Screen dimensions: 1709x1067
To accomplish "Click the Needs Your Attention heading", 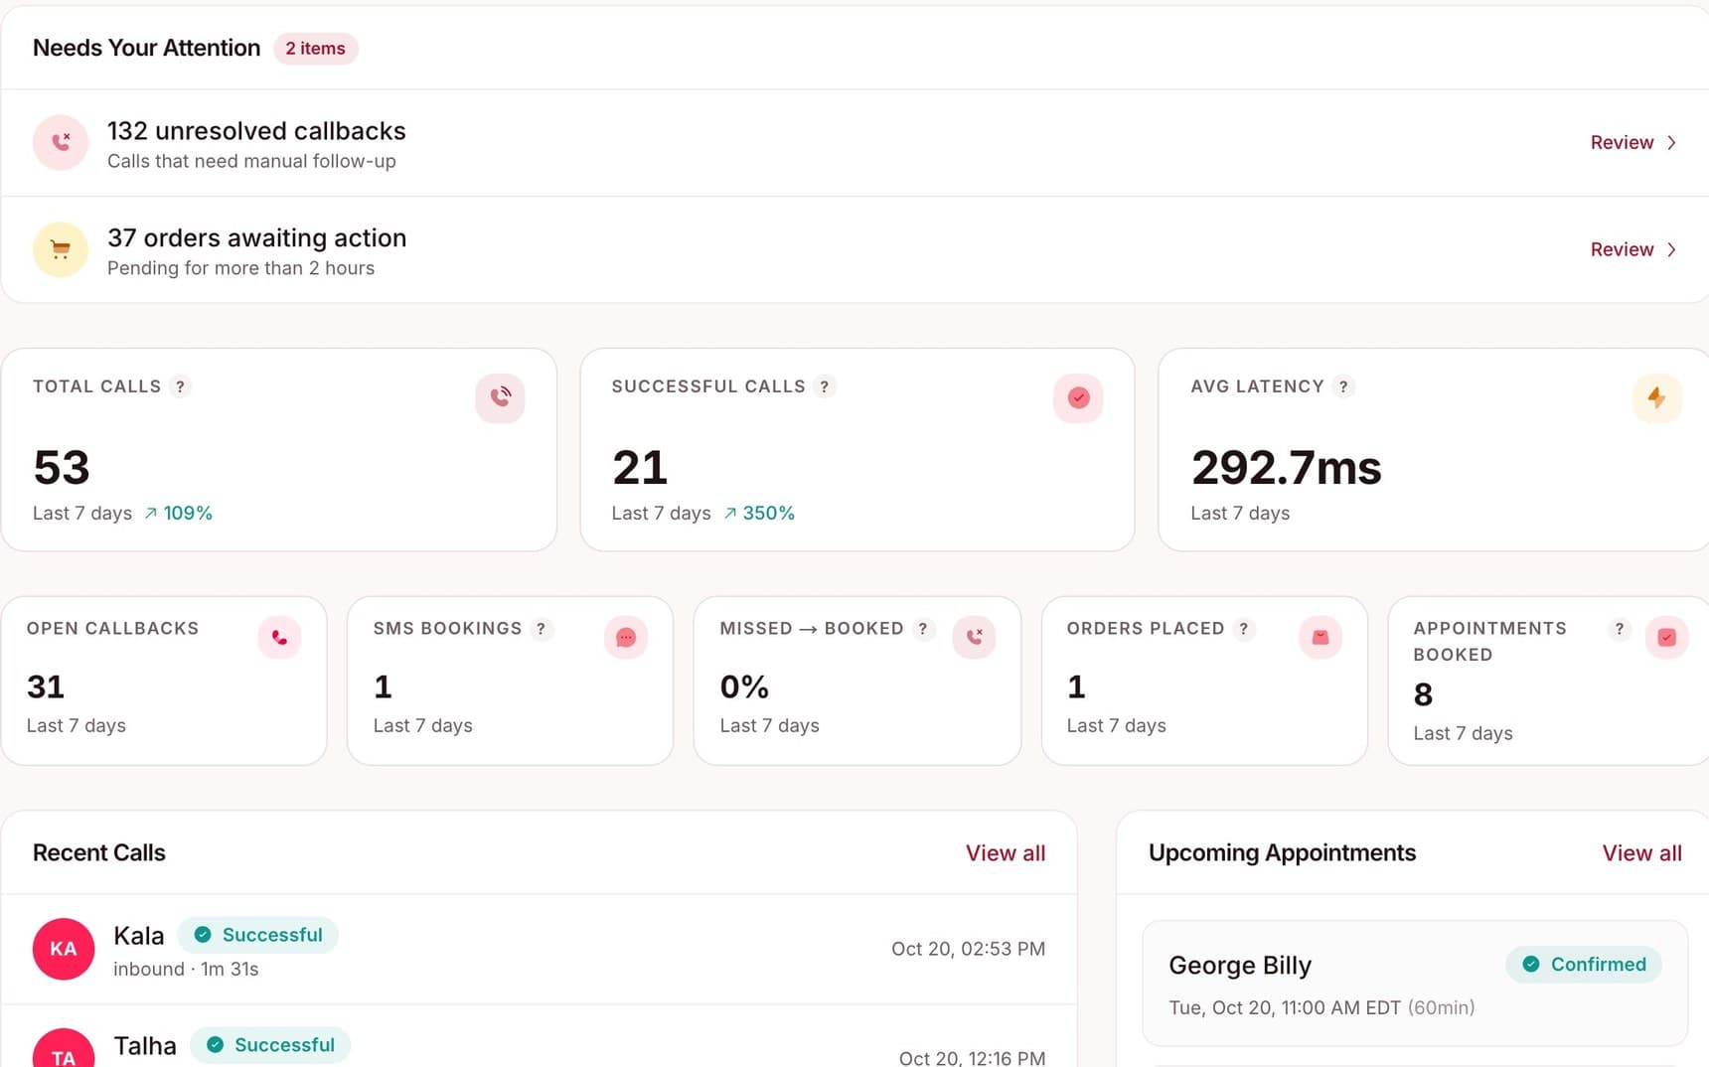I will click(x=146, y=48).
